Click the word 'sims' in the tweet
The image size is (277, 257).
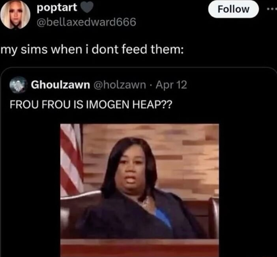(x=34, y=49)
